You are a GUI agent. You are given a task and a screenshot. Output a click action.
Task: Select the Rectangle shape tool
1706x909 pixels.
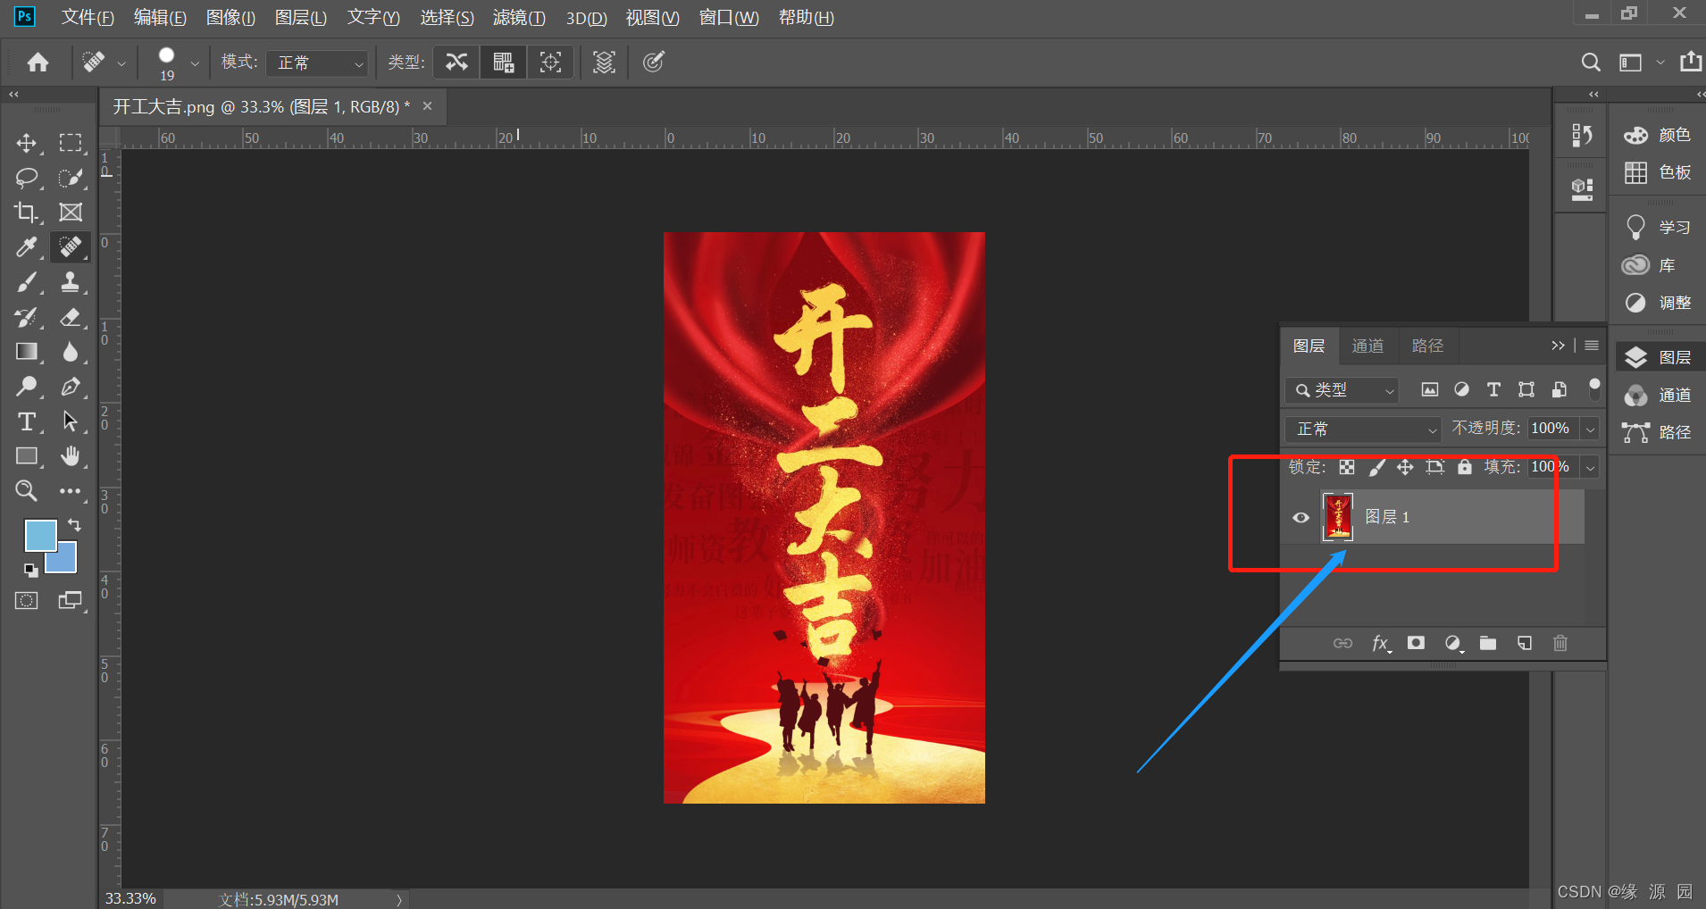26,456
